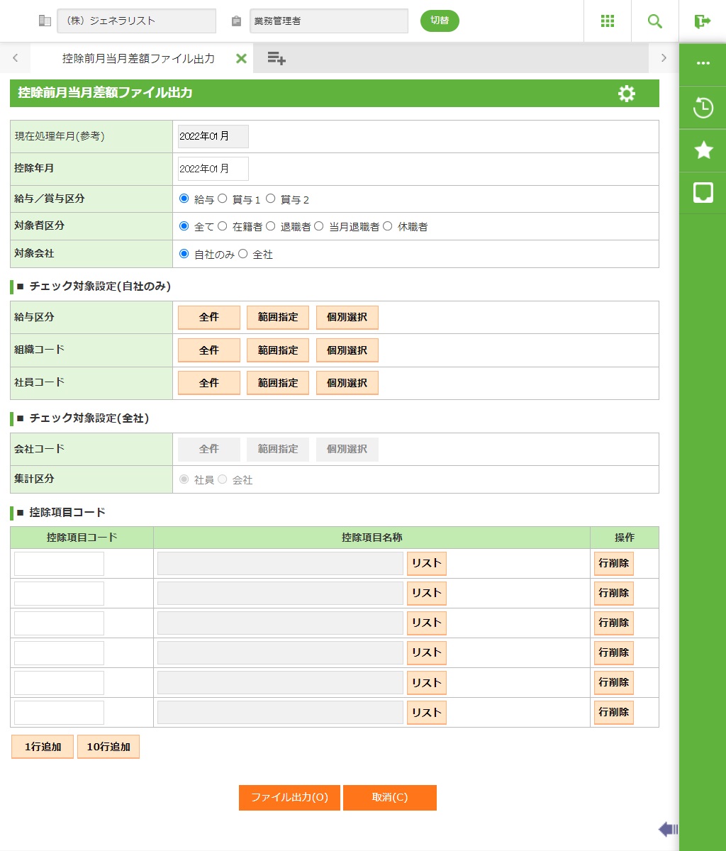Switch to 控除前月当月差額ファイル出力 tab
This screenshot has width=726, height=851.
pos(138,58)
